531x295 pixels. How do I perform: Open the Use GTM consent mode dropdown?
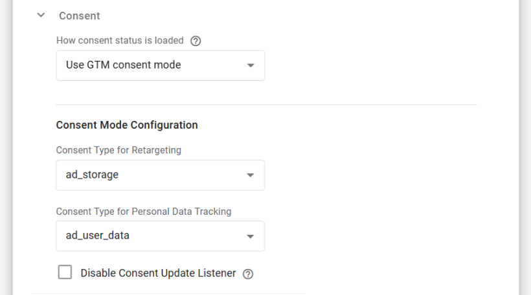(160, 65)
